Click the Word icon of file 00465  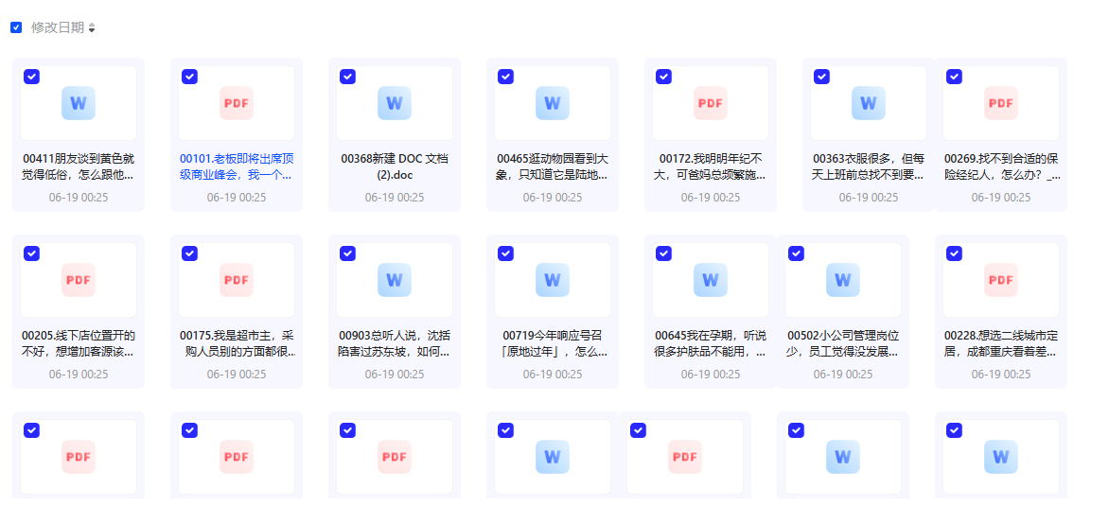[x=553, y=103]
